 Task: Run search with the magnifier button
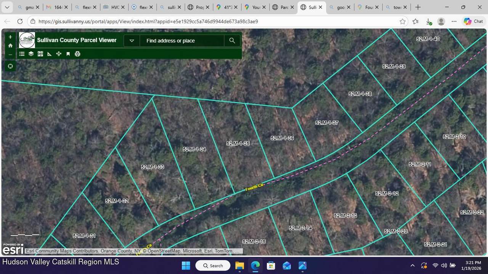[x=232, y=41]
